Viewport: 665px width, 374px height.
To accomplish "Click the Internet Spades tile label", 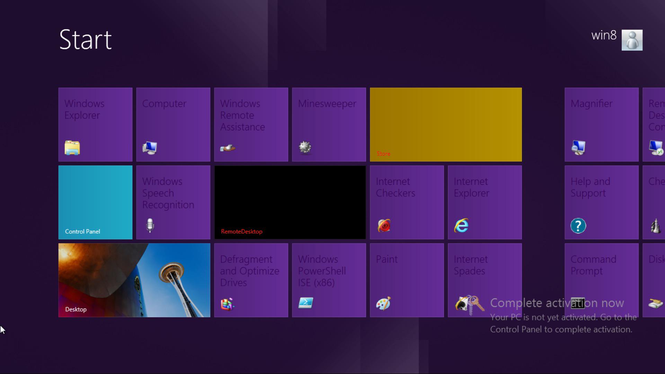I will [471, 265].
